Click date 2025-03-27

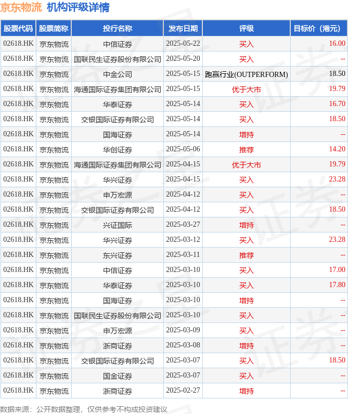[x=183, y=225]
